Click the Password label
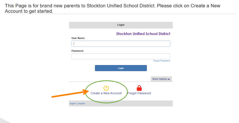 click(78, 51)
